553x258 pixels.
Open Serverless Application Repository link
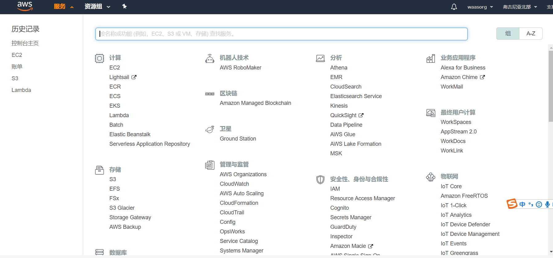pyautogui.click(x=149, y=144)
